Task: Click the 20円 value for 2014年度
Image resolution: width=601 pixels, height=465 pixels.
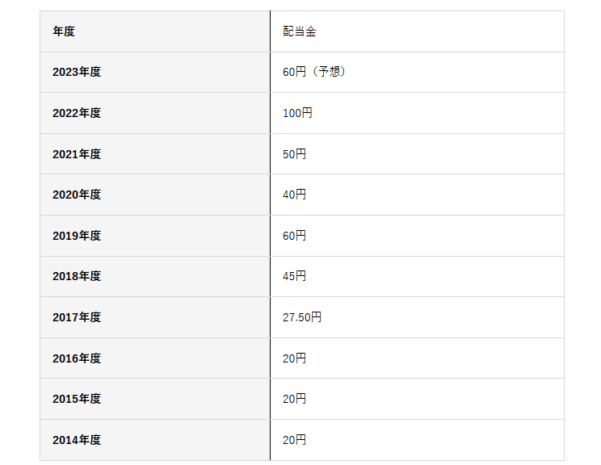Action: click(x=294, y=440)
